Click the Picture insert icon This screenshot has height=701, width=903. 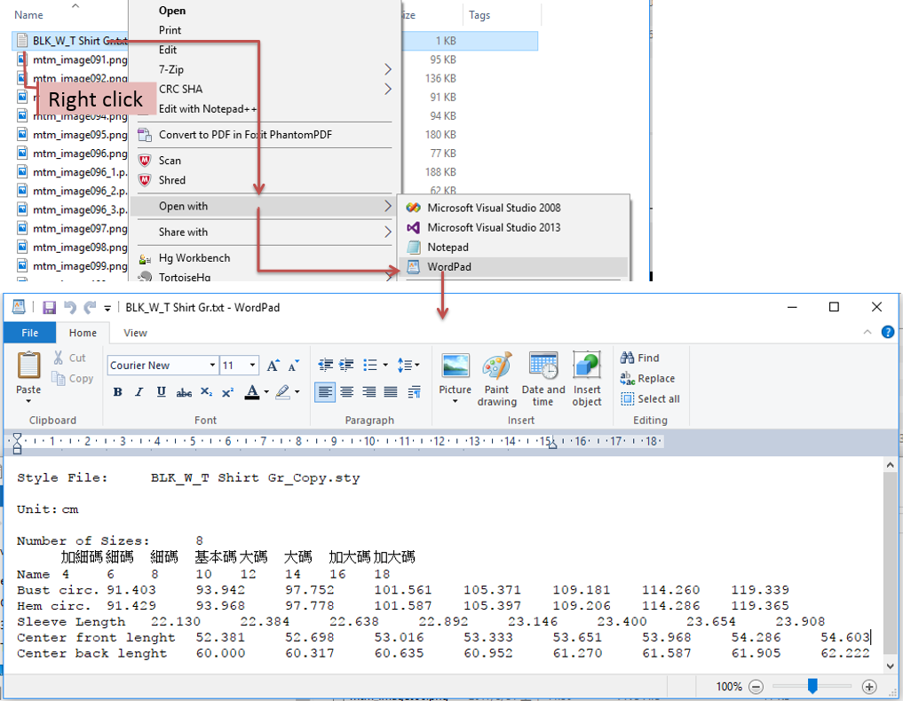tap(455, 367)
